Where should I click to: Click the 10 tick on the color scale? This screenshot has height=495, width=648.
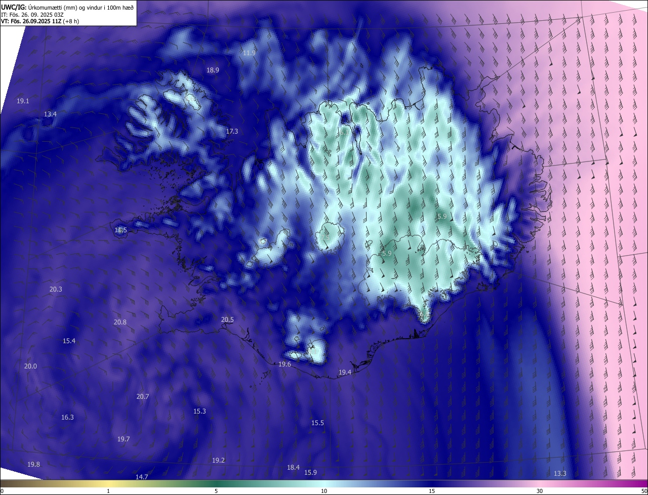(324, 491)
